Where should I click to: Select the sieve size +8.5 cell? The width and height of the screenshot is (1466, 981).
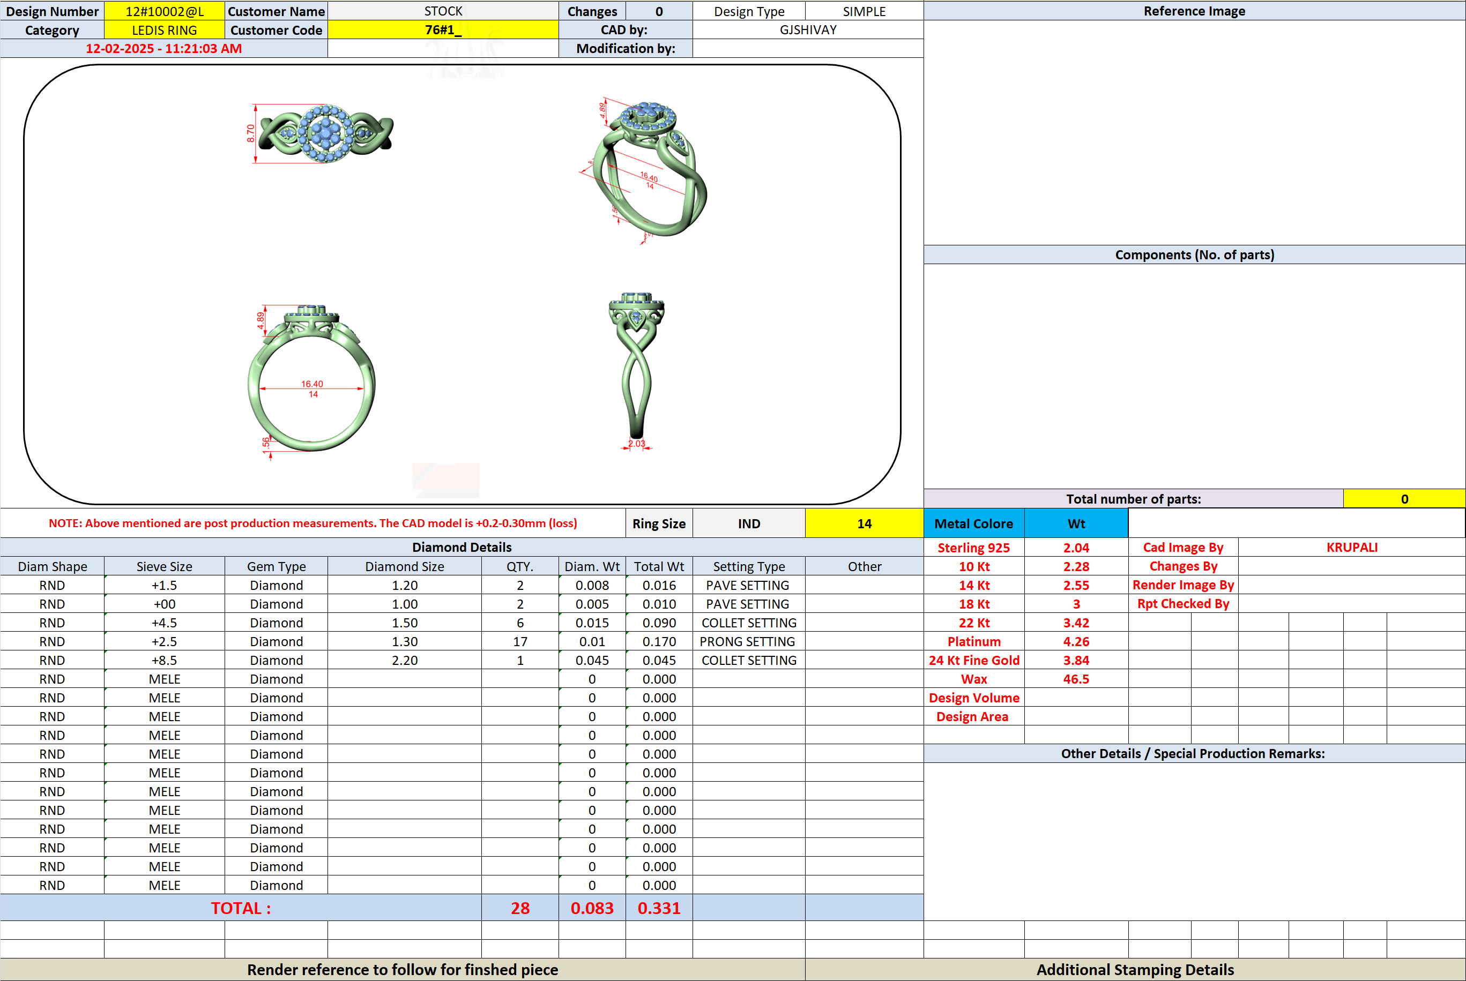click(x=164, y=660)
